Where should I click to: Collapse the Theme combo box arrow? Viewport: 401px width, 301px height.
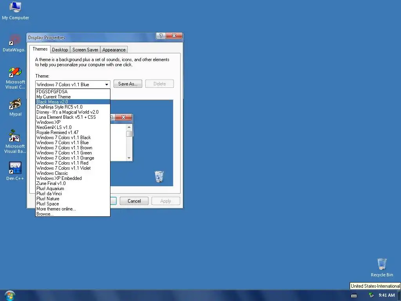(107, 85)
